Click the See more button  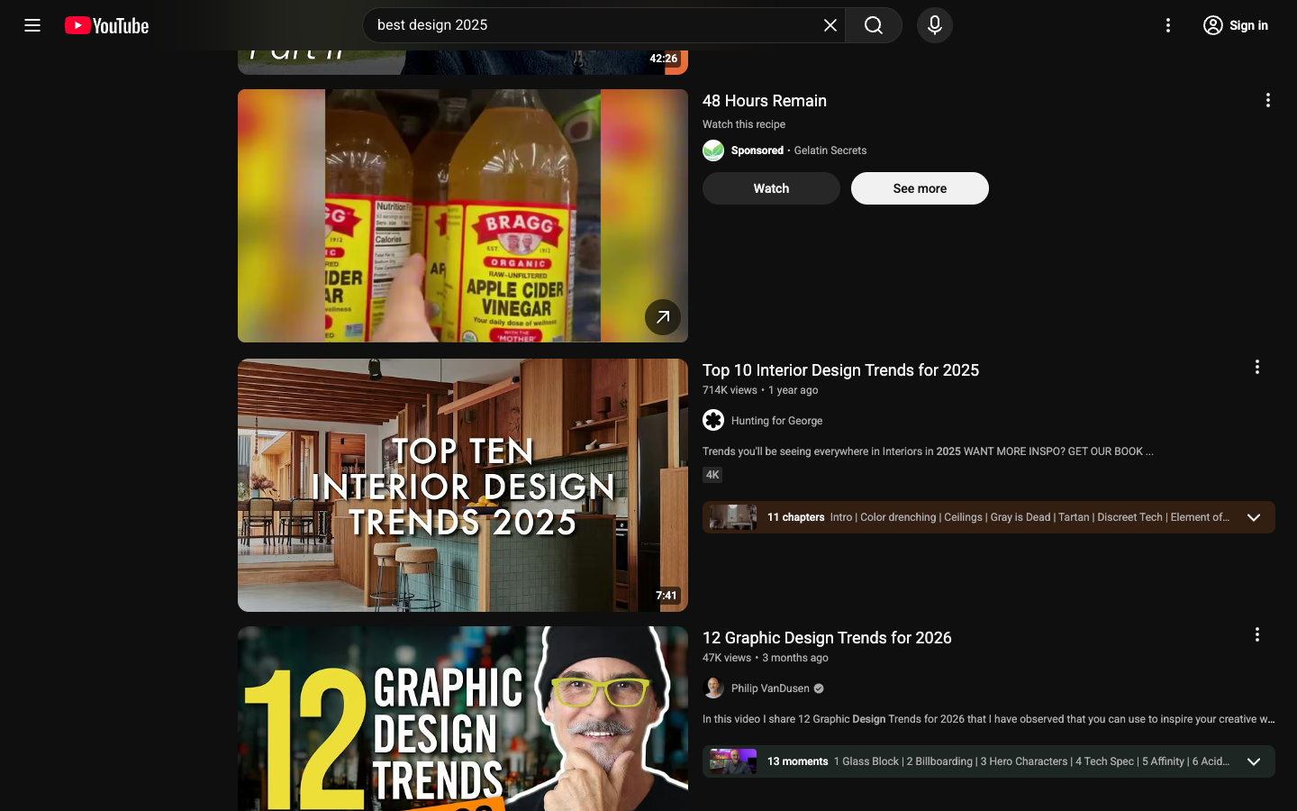coord(920,188)
